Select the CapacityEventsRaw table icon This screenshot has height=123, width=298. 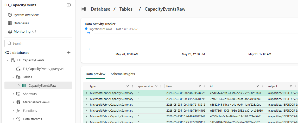point(24,85)
